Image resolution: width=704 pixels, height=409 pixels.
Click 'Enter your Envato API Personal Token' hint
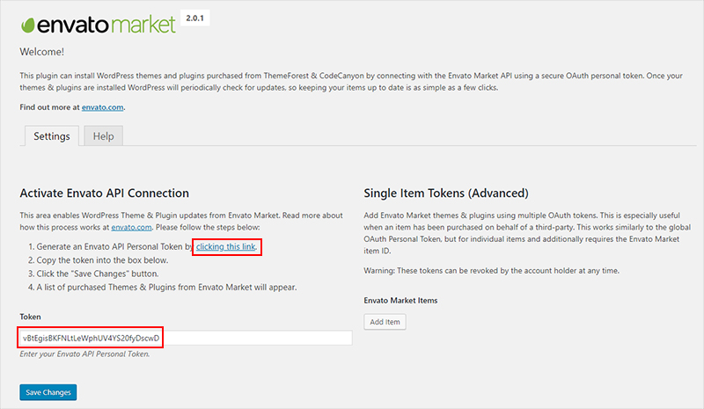[84, 354]
